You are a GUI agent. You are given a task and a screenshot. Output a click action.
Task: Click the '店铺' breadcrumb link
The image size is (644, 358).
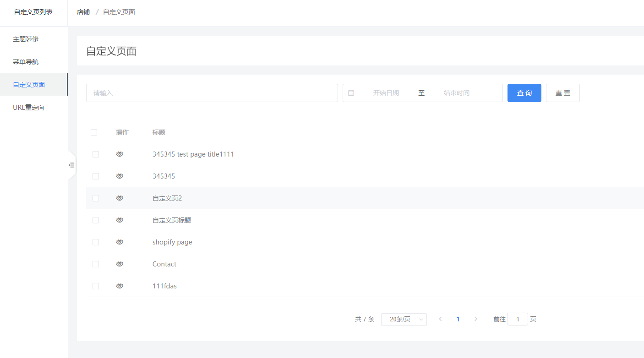pos(83,12)
